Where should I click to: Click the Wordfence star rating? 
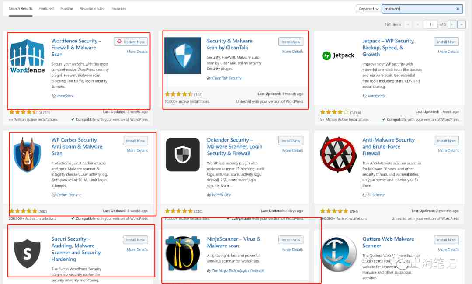tap(23, 112)
